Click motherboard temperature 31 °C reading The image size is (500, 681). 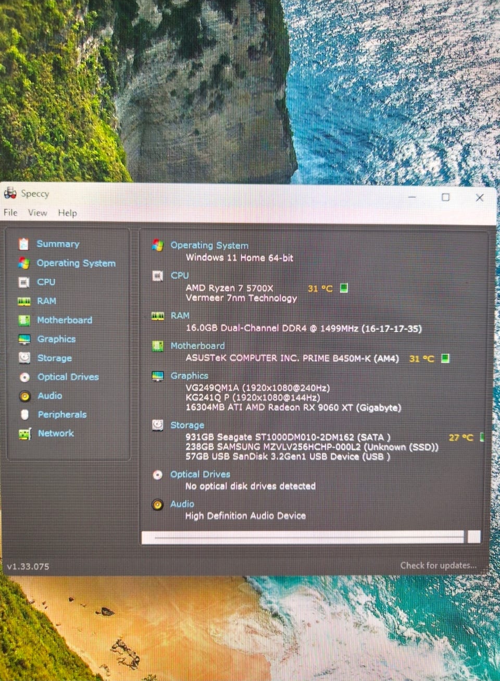(x=421, y=358)
